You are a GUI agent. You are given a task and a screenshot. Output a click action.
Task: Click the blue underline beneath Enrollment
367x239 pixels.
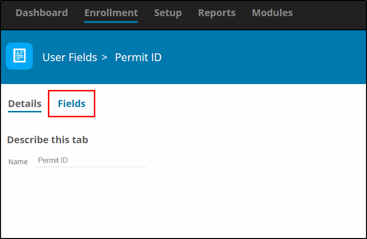(111, 22)
